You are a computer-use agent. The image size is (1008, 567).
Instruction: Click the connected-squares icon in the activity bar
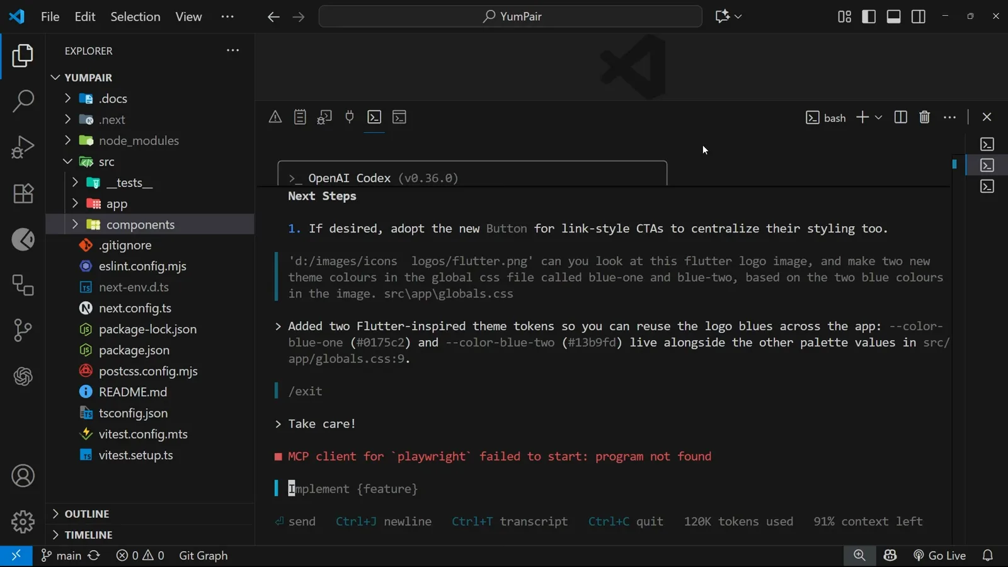[x=23, y=285]
